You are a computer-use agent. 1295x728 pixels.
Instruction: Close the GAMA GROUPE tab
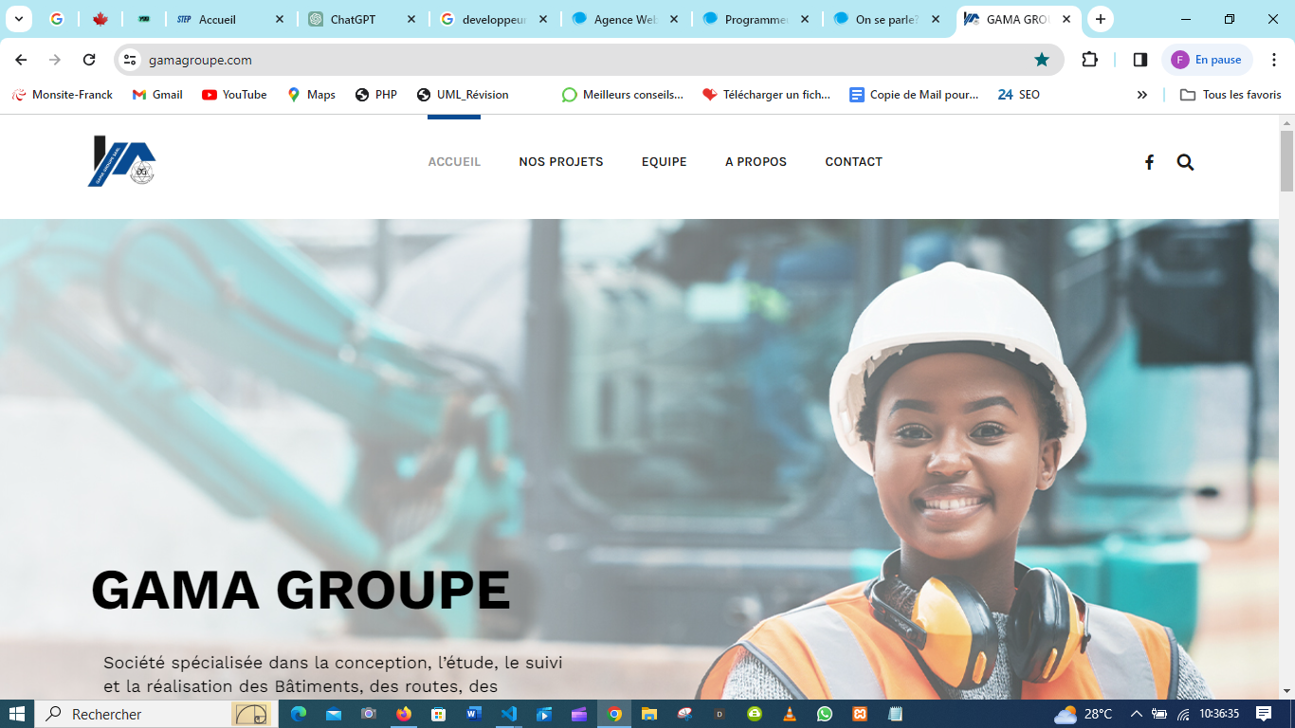tap(1067, 19)
